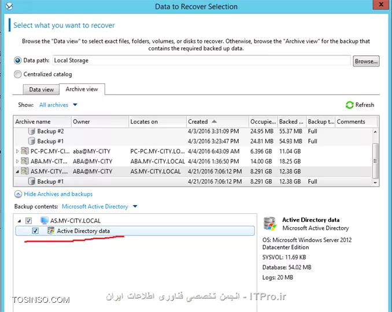Click the 4/3/2016 3:31:09 PM created cell
Screen dimensions: 392x312
tap(213, 131)
